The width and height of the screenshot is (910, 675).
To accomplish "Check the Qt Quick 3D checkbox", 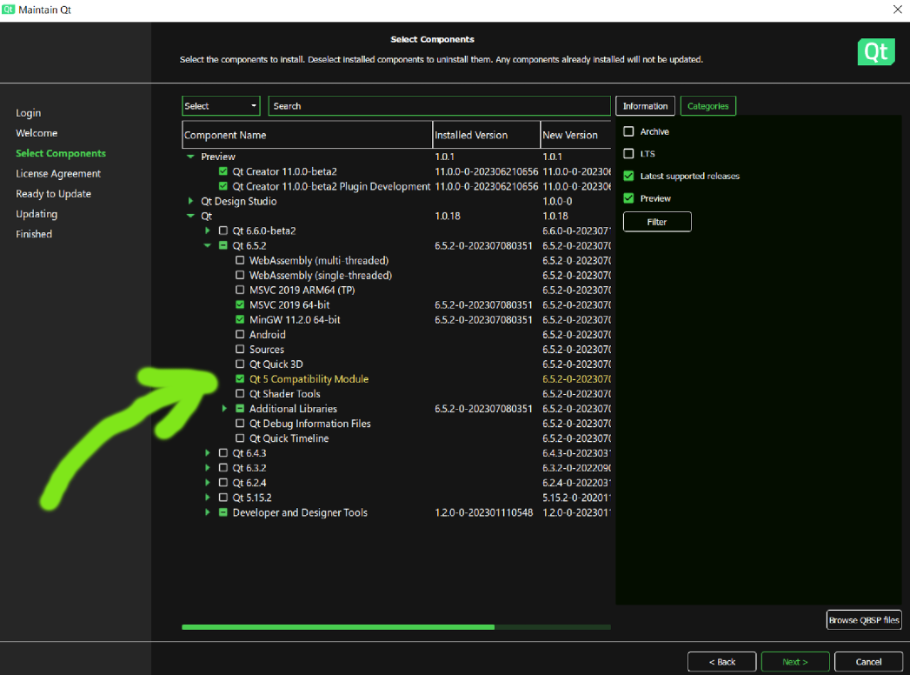I will click(x=240, y=364).
